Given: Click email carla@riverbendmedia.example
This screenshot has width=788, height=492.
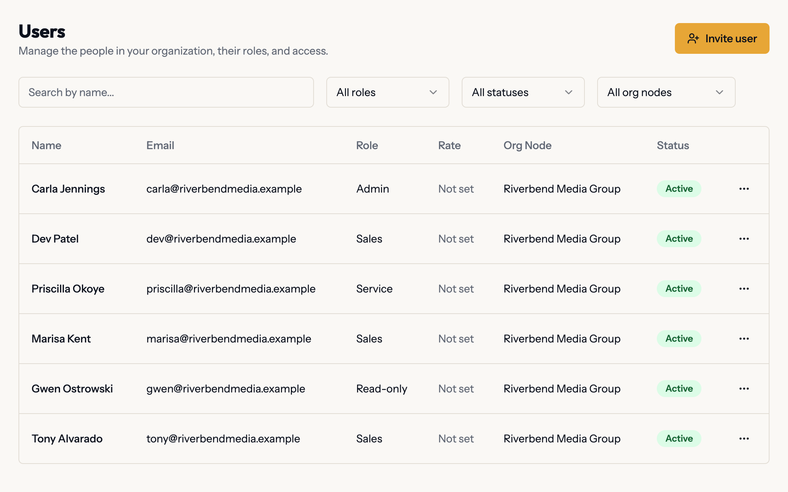Looking at the screenshot, I should tap(224, 189).
